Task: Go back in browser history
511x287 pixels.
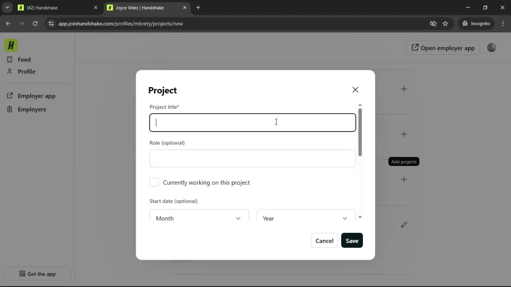Action: click(8, 24)
